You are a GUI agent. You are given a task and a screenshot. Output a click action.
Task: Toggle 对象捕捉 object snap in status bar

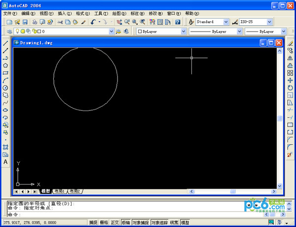click(x=141, y=223)
